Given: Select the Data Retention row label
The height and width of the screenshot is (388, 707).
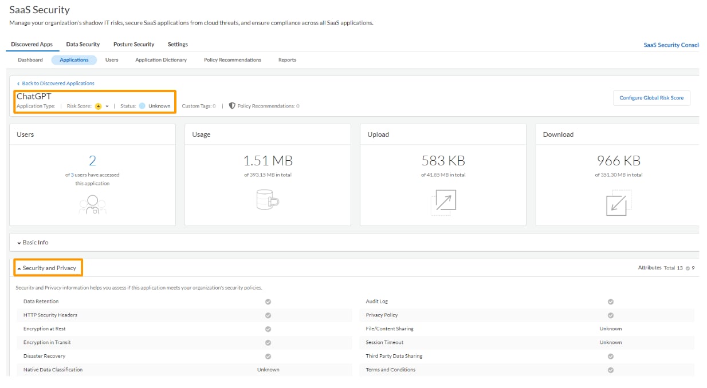Looking at the screenshot, I should (x=41, y=301).
